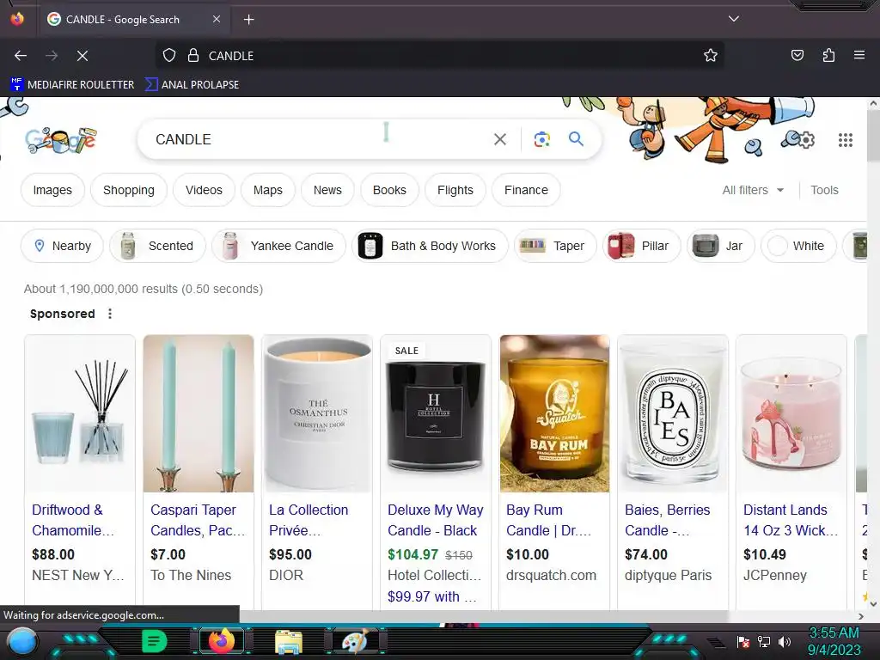
Task: Switch to the Videos results tab
Action: tap(204, 190)
